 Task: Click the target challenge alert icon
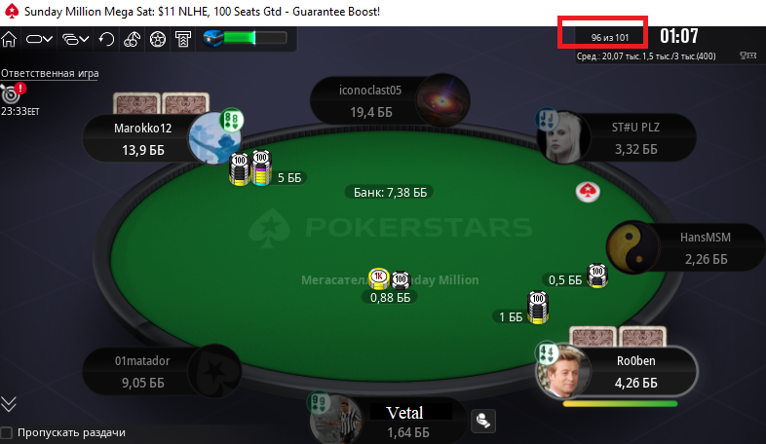(x=13, y=92)
